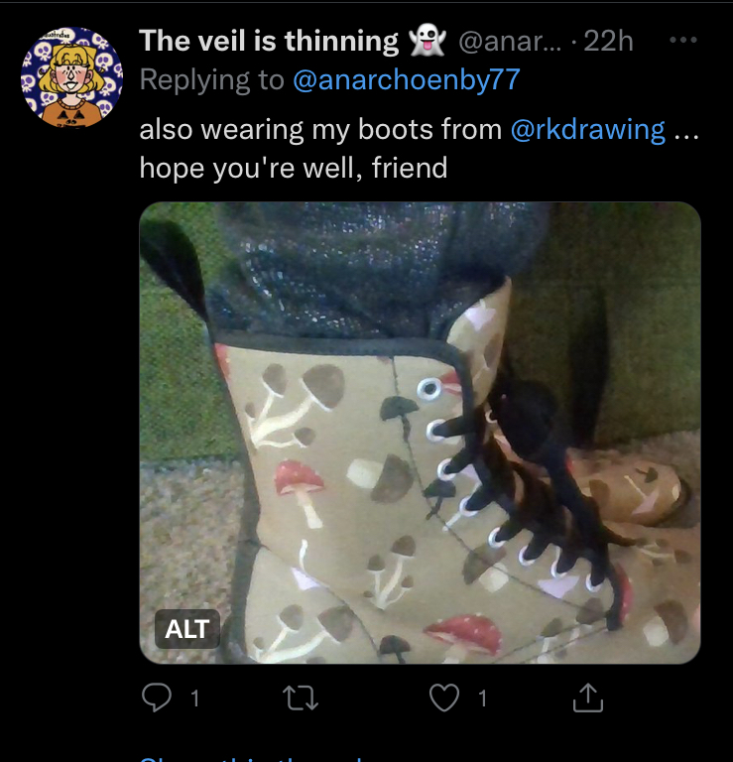
Task: Open the tweet via the 22h timestamp
Action: (609, 41)
